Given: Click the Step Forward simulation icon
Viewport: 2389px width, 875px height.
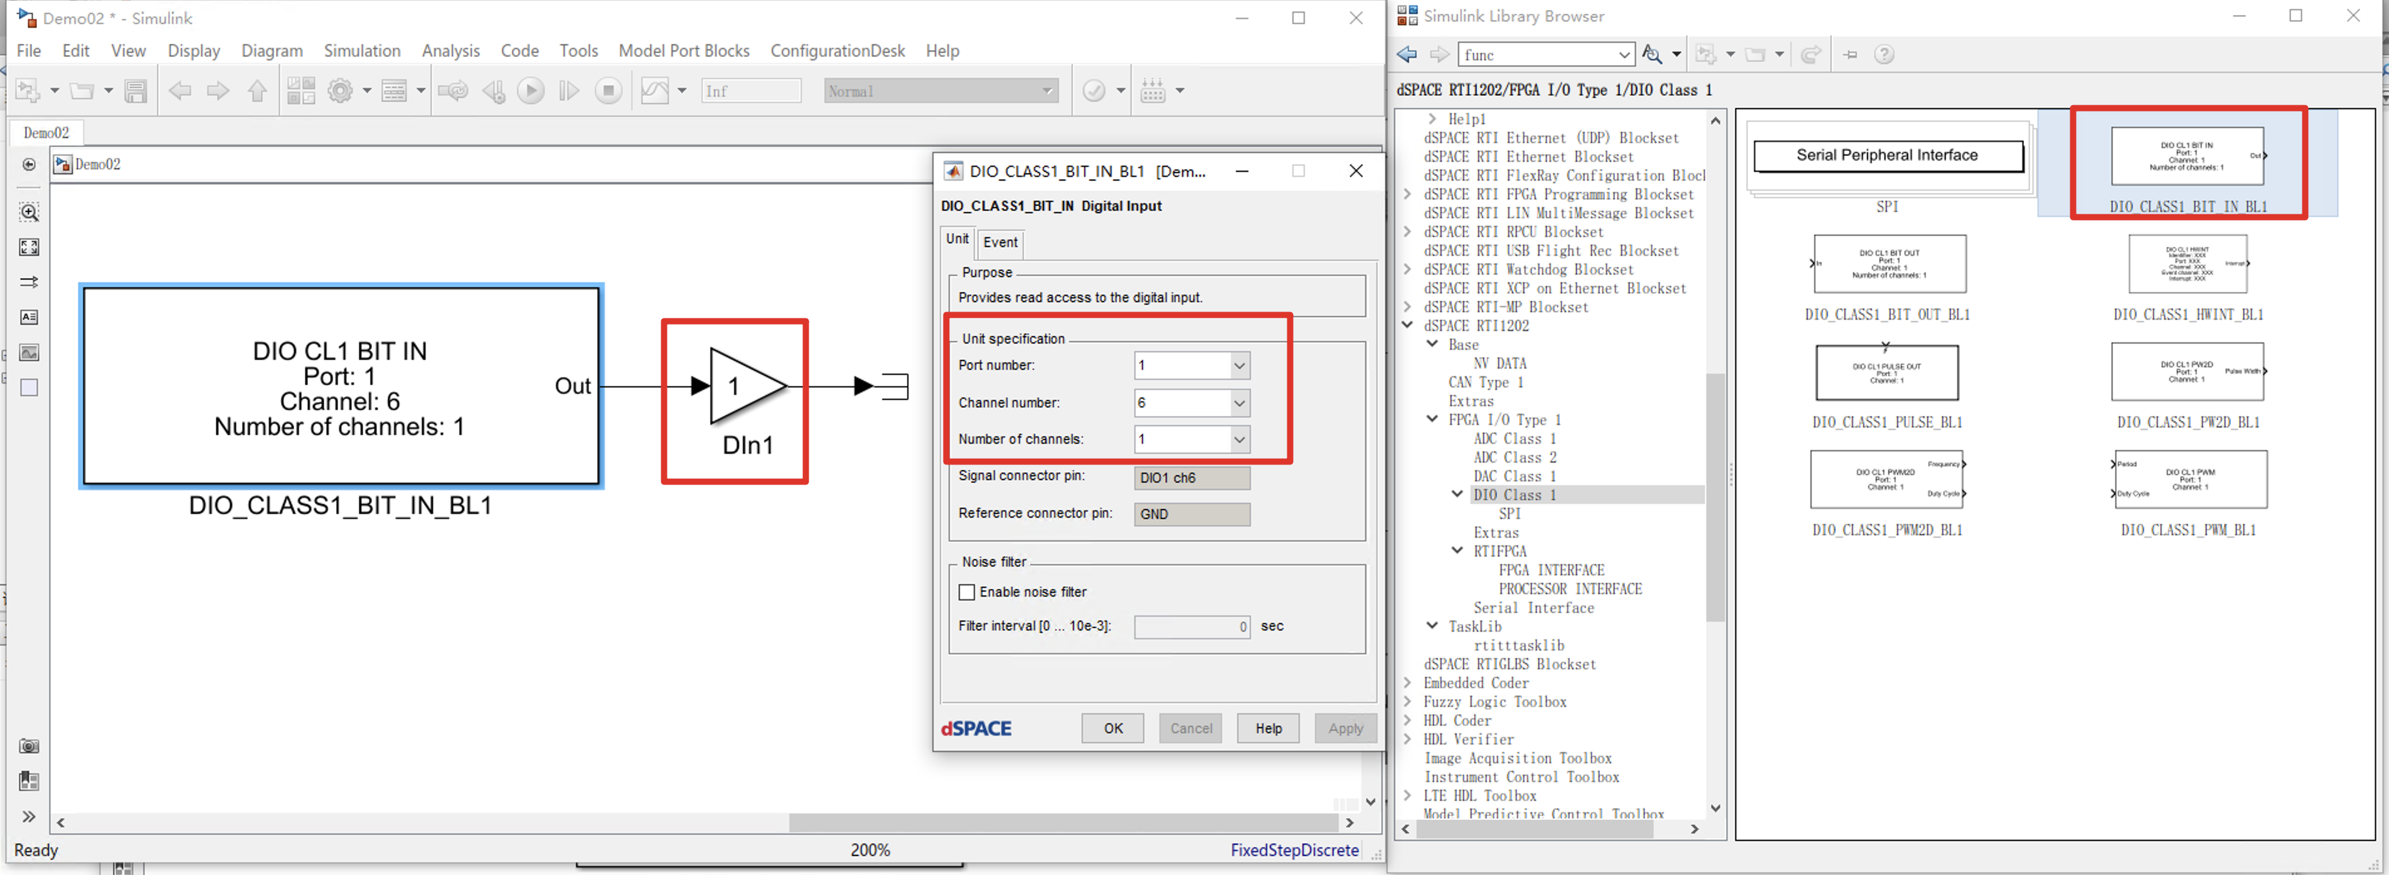Looking at the screenshot, I should [x=570, y=91].
